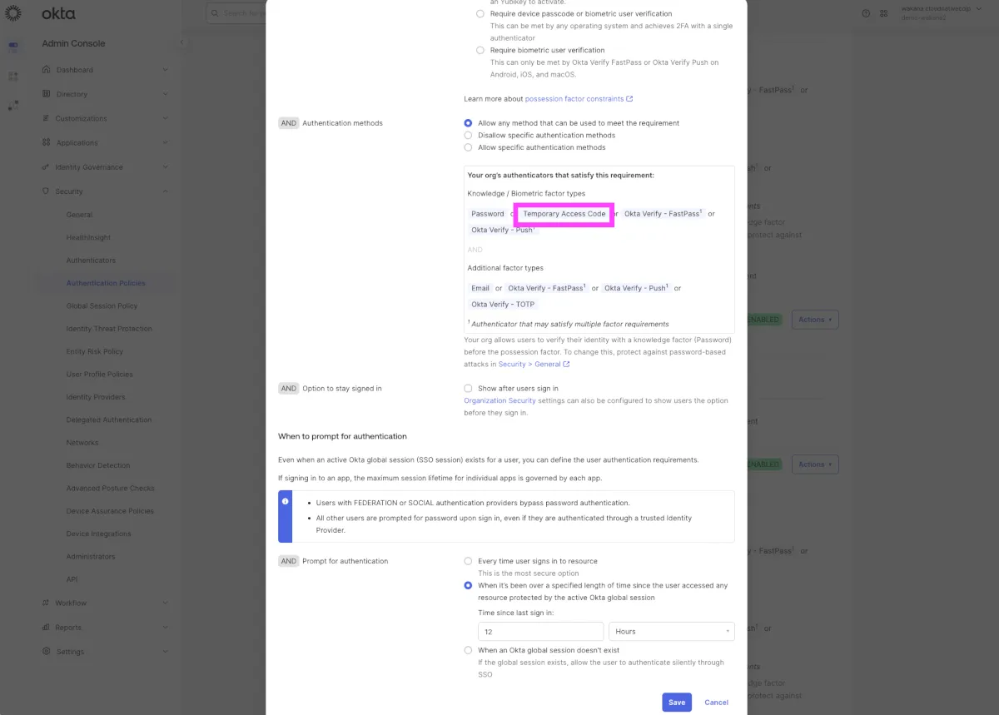Click the Dashboard home icon in sidebar

[47, 70]
